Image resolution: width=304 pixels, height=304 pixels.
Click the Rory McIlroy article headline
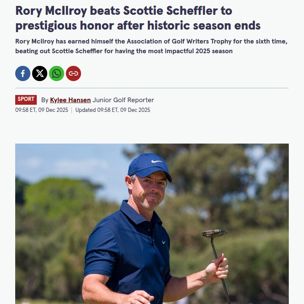tap(138, 18)
